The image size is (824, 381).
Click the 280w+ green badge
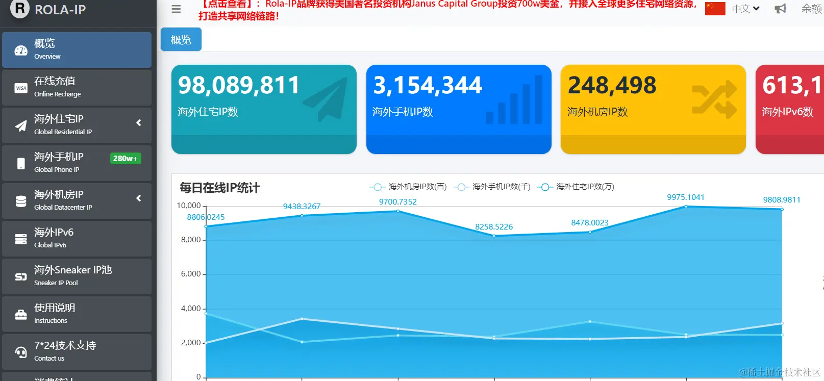pos(126,159)
